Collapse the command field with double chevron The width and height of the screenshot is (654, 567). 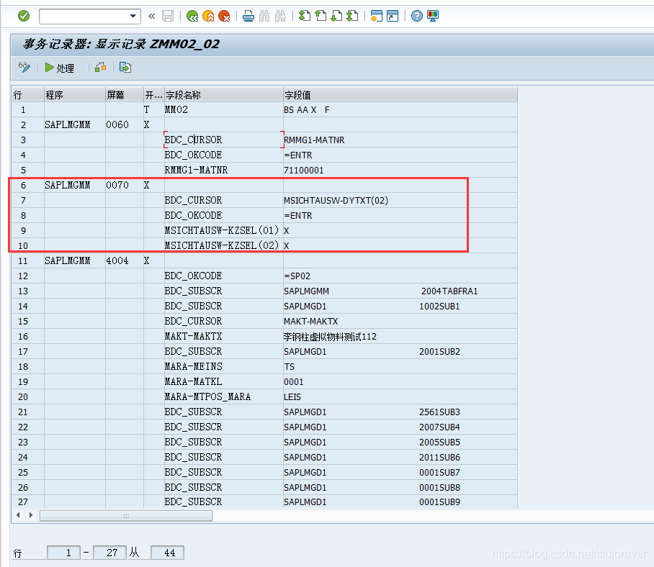tap(152, 17)
